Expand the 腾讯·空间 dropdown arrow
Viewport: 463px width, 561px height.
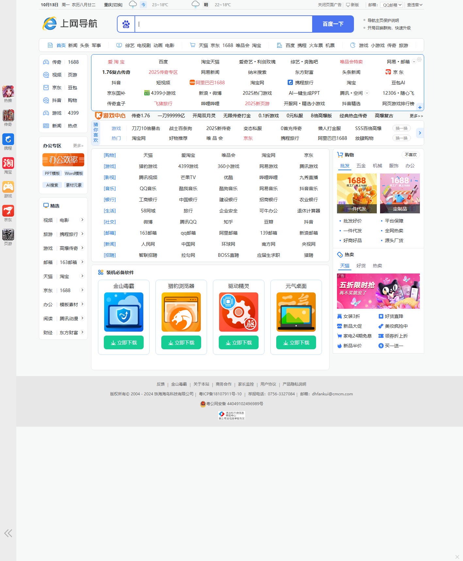[x=367, y=93]
